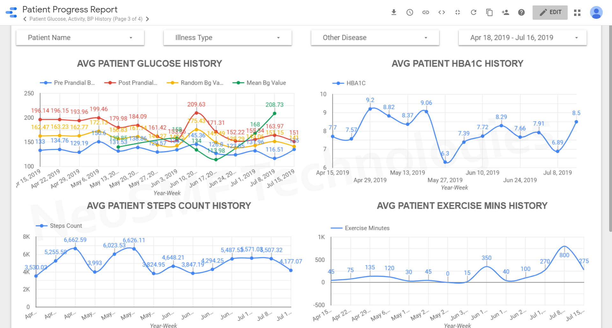612x328 pixels.
Task: Open scheduled email delivery settings
Action: pyautogui.click(x=409, y=12)
